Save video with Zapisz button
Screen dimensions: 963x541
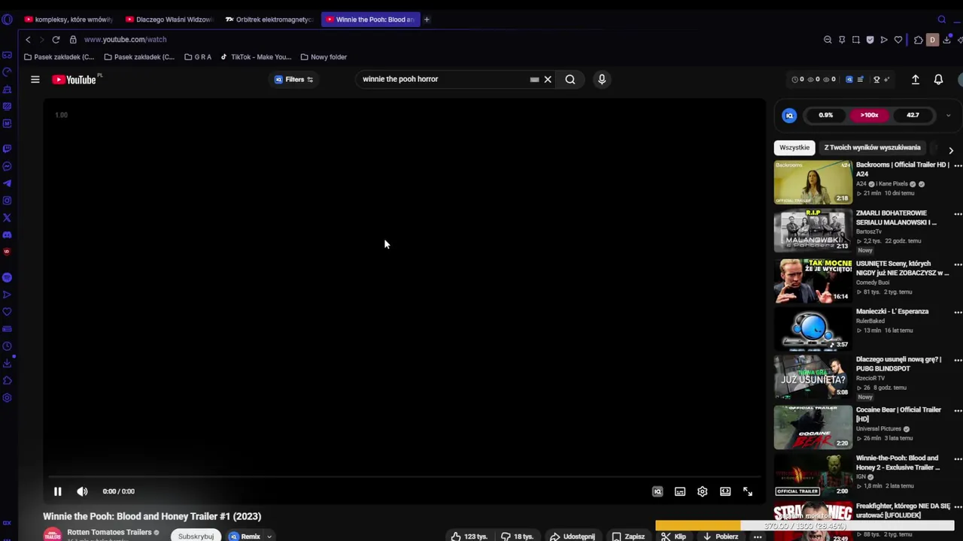point(628,536)
